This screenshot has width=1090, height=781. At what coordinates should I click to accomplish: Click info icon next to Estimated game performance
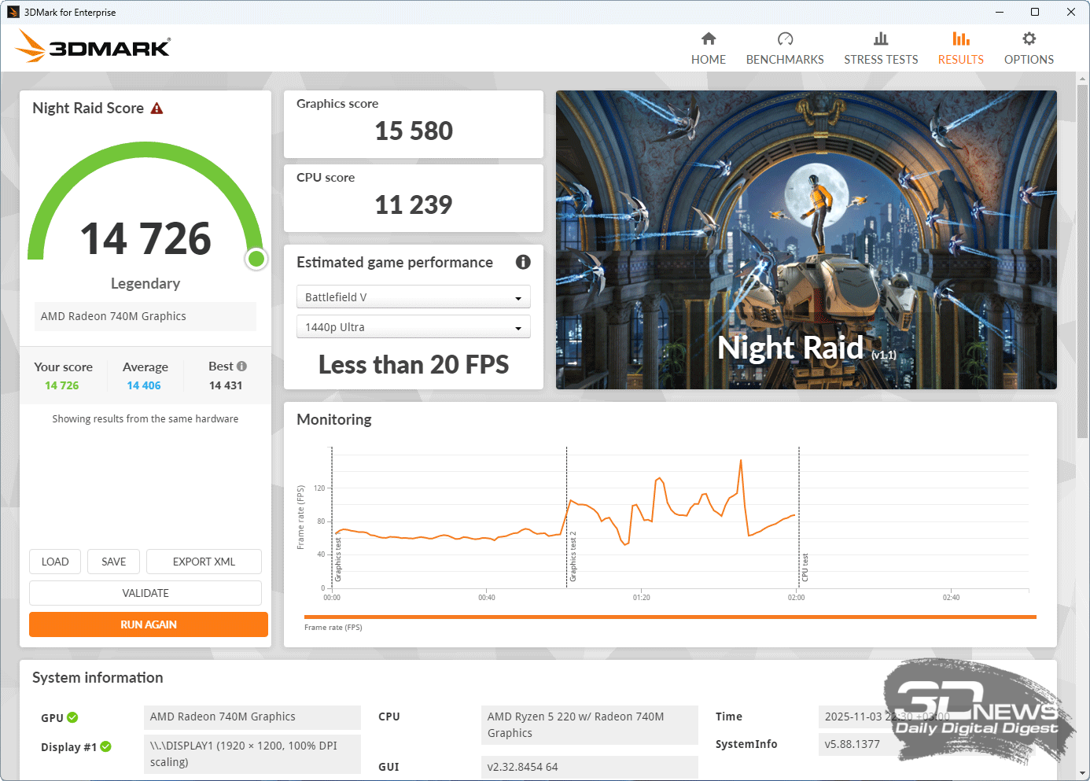(x=523, y=262)
